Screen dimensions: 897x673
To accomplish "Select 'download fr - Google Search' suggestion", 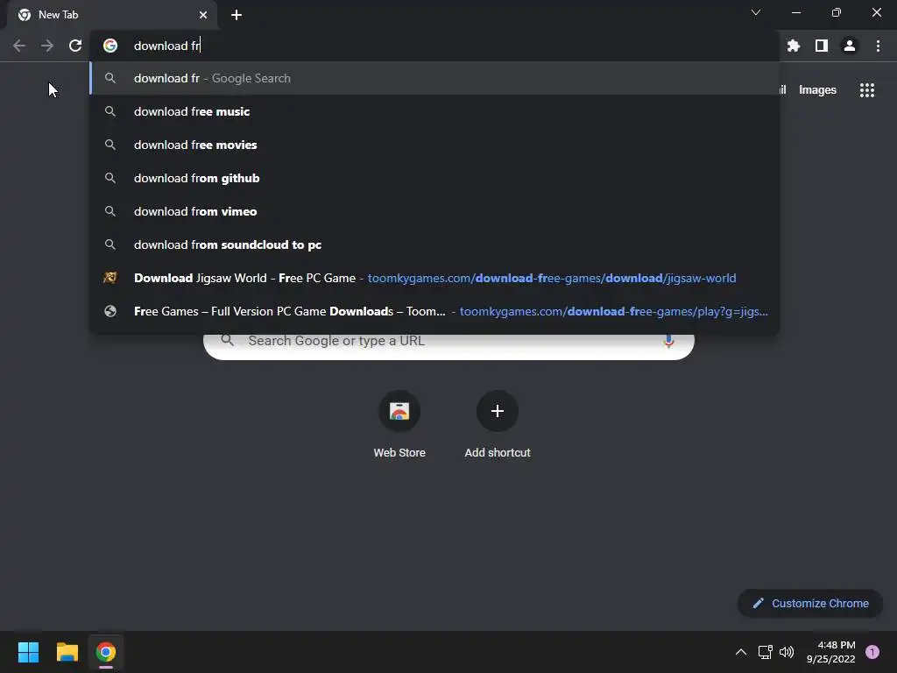I will click(434, 78).
